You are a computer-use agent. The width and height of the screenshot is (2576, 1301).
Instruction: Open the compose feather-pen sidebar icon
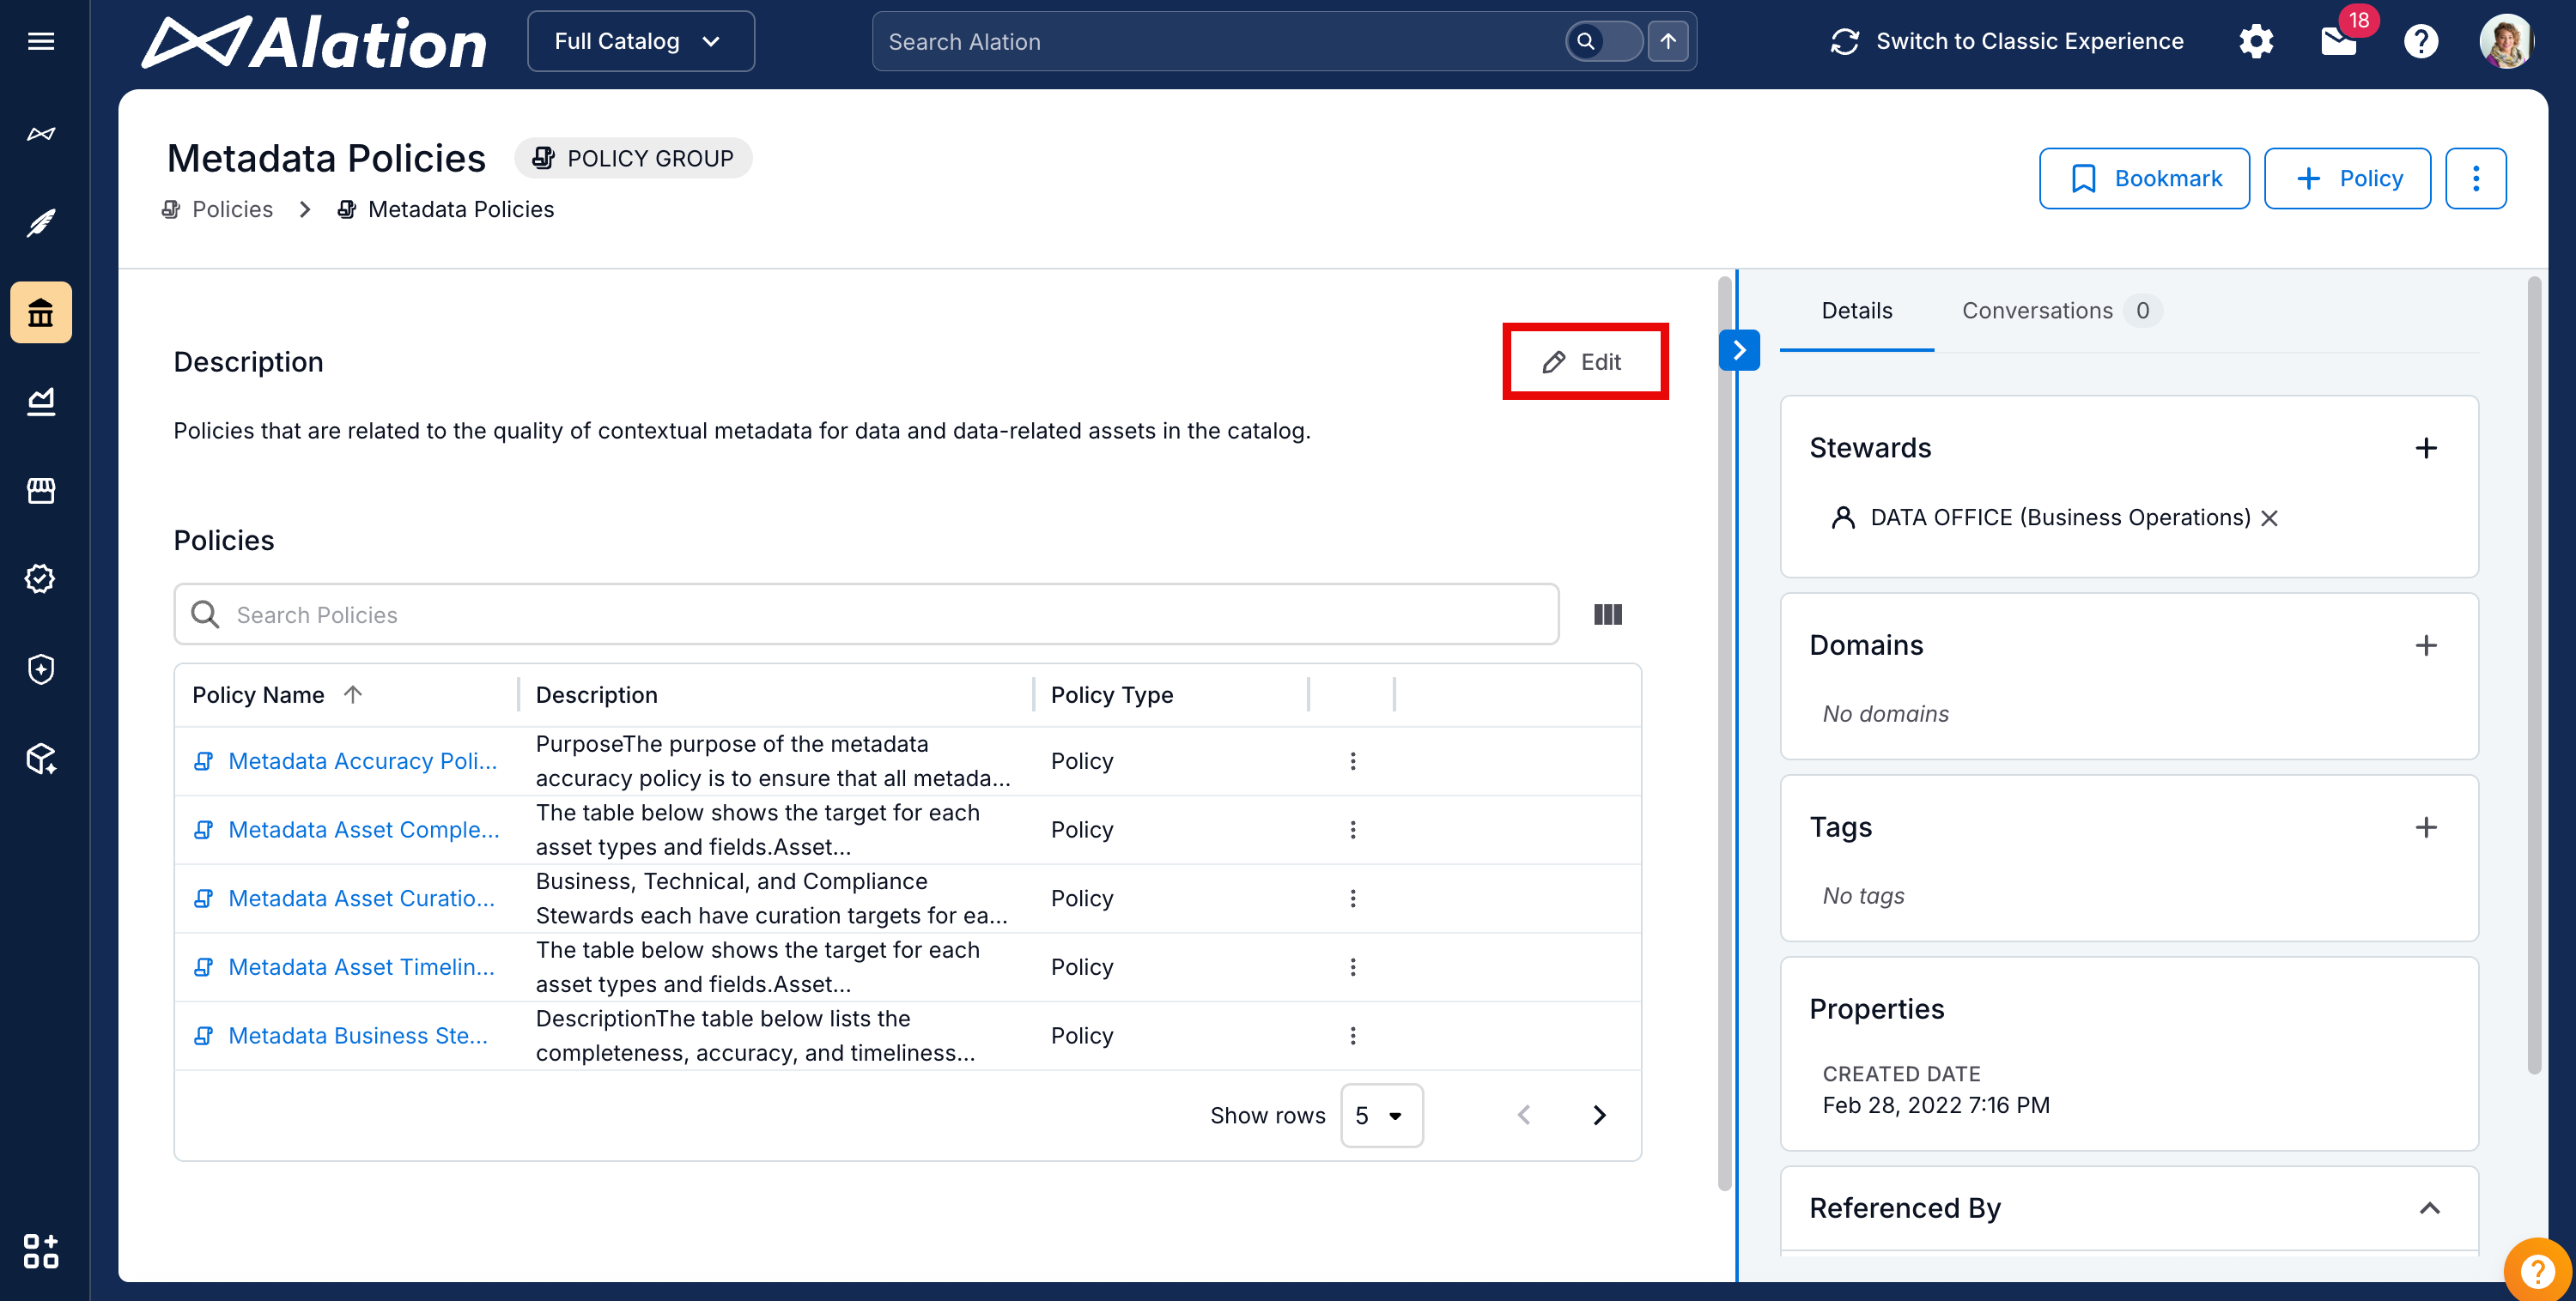(41, 221)
